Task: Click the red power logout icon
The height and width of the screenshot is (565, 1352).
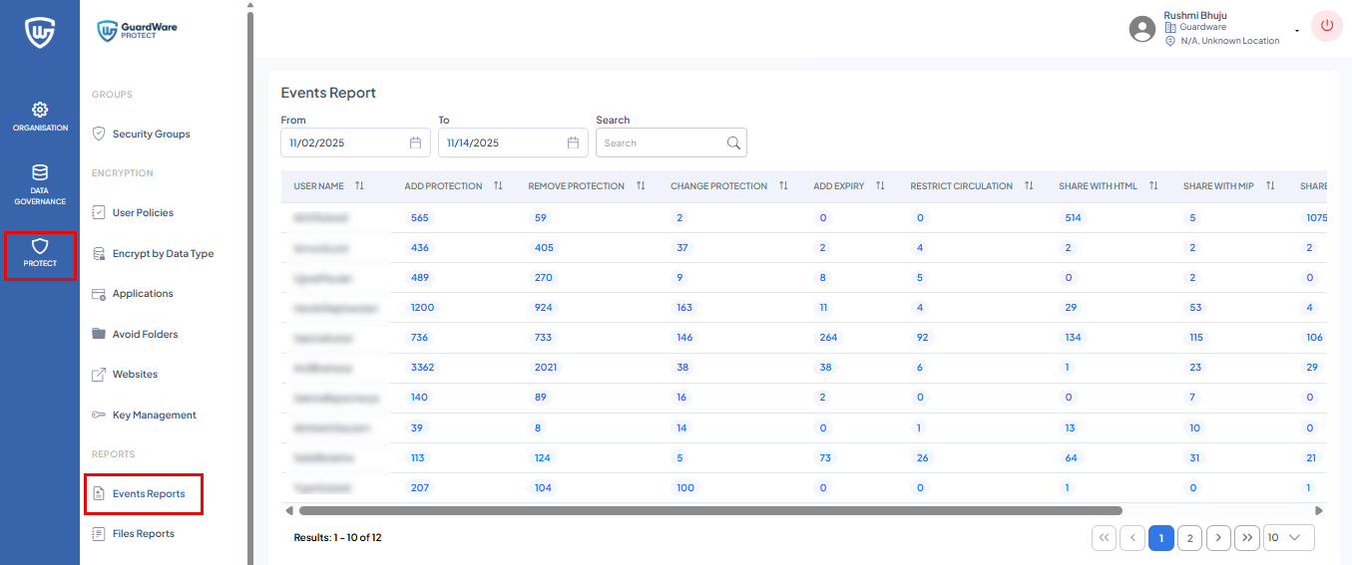Action: (1326, 27)
